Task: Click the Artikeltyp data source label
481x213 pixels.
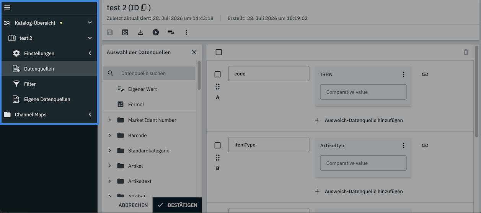Action: (x=332, y=145)
